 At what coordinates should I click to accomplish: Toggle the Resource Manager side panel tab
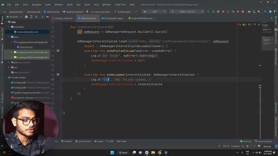(2, 54)
